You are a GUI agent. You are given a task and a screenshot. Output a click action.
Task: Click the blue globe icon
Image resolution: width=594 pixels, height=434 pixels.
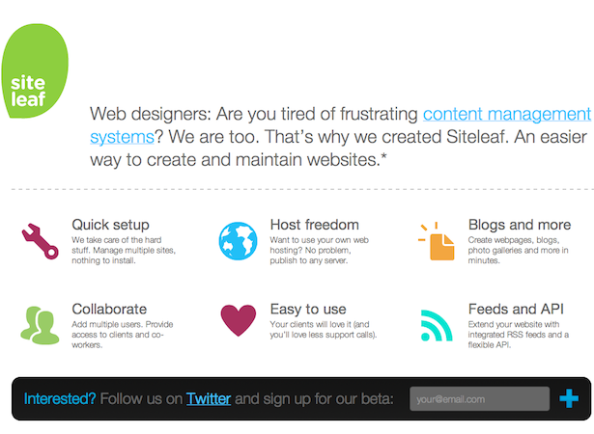click(238, 241)
